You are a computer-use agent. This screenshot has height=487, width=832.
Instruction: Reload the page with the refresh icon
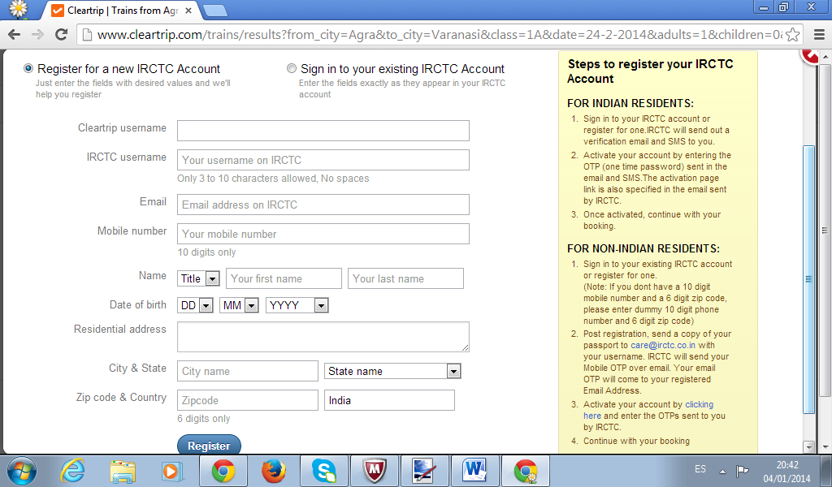pos(62,34)
